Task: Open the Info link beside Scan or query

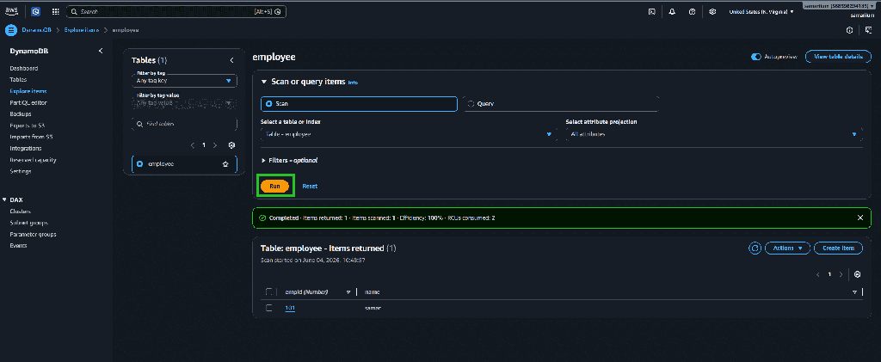Action: point(352,83)
